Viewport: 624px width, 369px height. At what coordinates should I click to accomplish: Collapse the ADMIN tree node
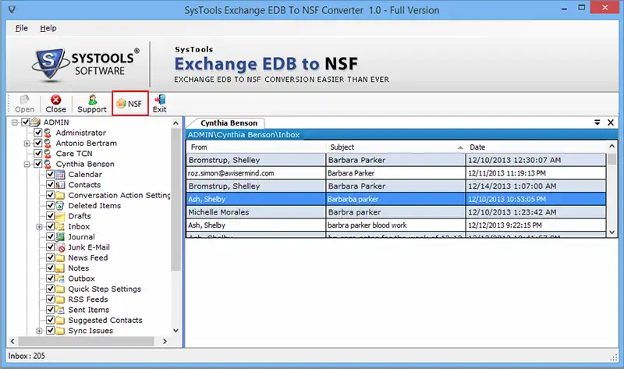(15, 122)
